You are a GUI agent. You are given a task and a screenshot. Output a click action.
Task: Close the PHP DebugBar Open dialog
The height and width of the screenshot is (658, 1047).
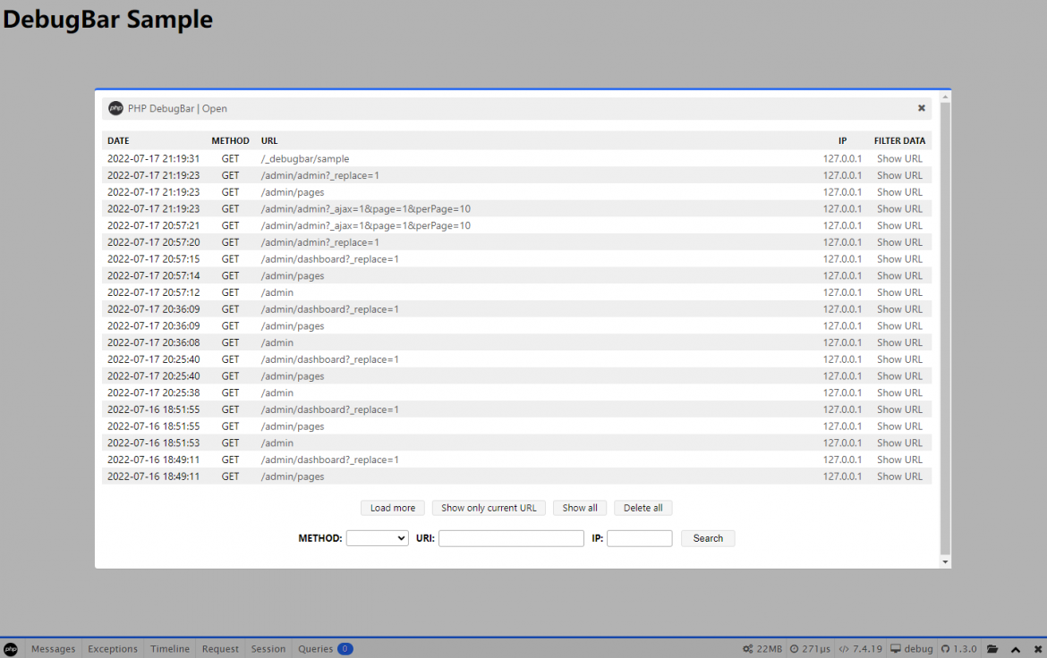(x=921, y=108)
